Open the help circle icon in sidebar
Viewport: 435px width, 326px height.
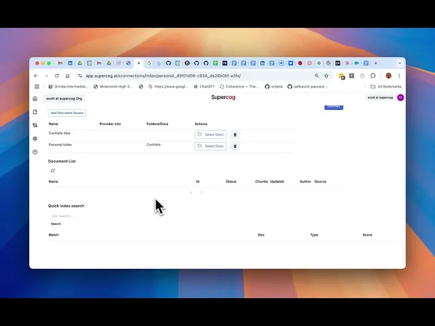(x=35, y=152)
